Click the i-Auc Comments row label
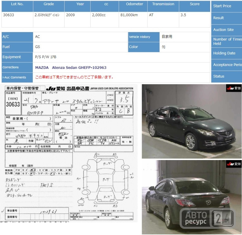 [17, 77]
